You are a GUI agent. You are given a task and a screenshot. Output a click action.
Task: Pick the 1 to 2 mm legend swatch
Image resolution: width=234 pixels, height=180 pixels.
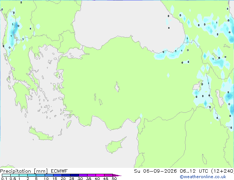pos(23,175)
